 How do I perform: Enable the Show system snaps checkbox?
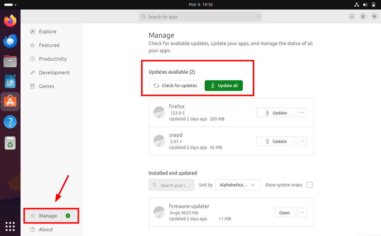(x=310, y=185)
